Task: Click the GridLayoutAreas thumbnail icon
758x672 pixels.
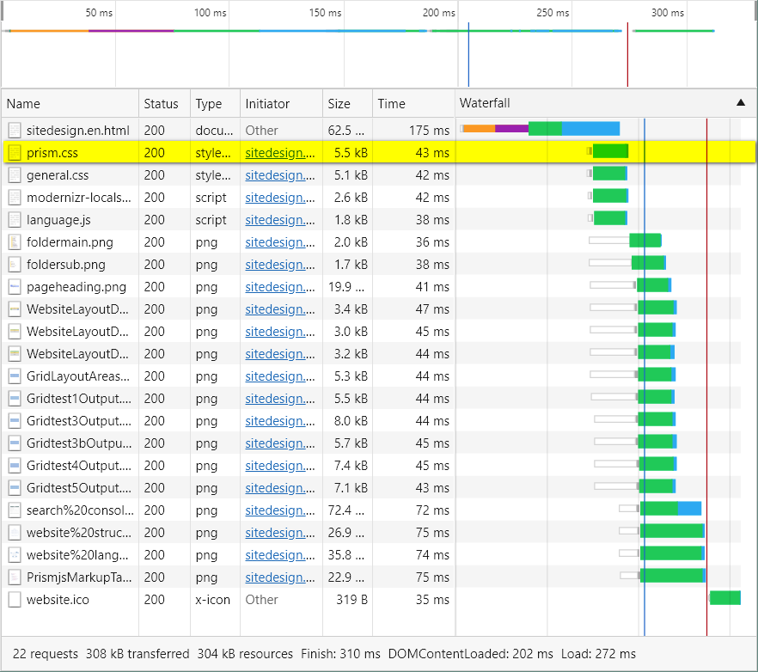Action: pyautogui.click(x=15, y=376)
